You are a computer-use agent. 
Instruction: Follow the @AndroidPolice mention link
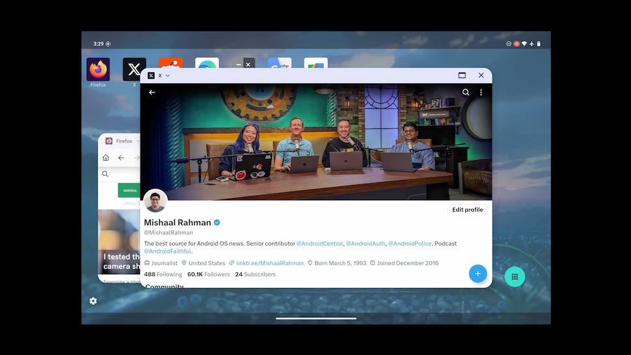pyautogui.click(x=409, y=244)
